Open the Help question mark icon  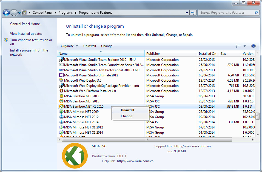[253, 46]
